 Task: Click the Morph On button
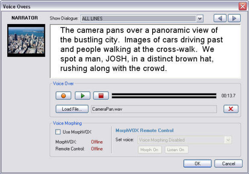click(150, 150)
